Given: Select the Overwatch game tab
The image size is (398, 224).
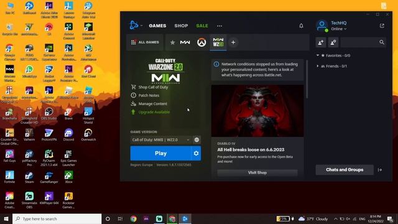Looking at the screenshot, I should 201,42.
